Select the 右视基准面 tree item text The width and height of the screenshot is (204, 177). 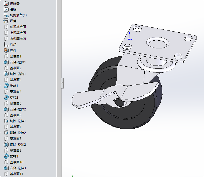18,39
